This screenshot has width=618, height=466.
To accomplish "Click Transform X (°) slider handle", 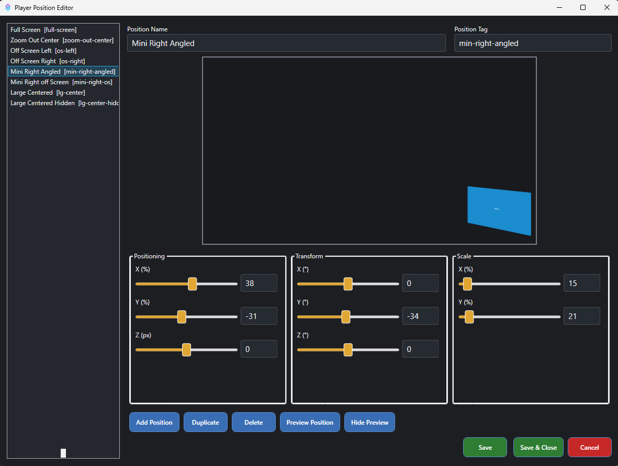I will click(x=348, y=283).
